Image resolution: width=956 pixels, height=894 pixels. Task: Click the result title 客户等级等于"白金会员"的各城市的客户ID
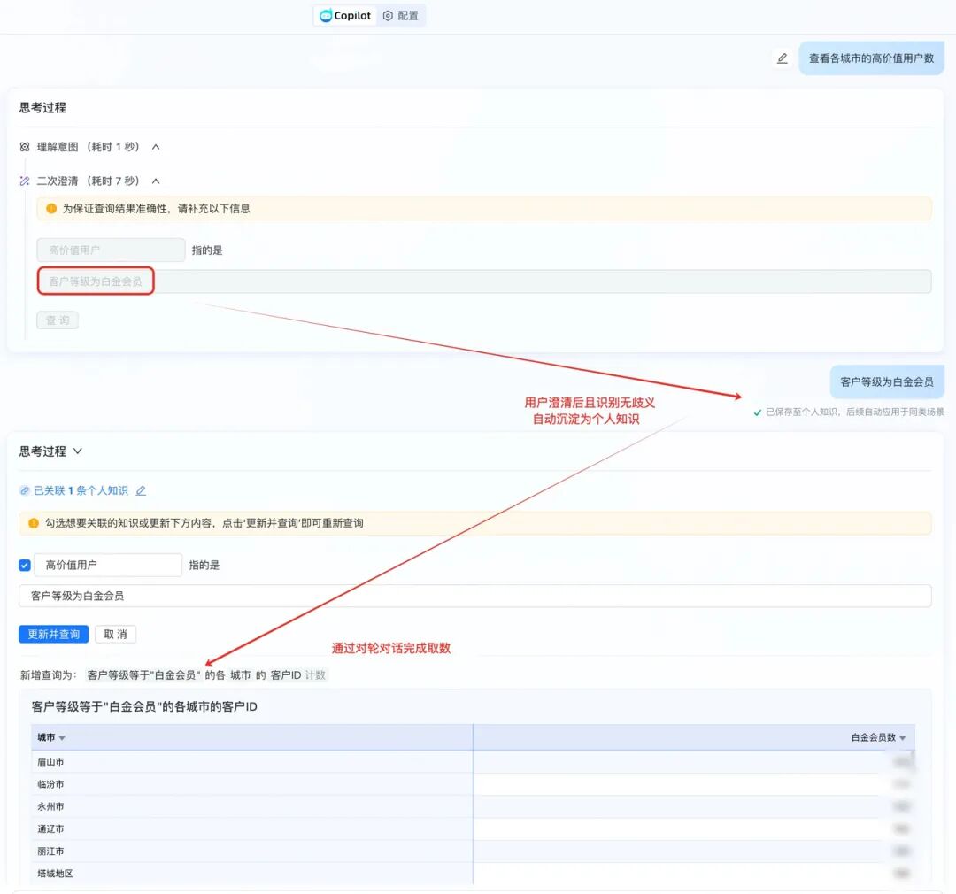click(144, 706)
